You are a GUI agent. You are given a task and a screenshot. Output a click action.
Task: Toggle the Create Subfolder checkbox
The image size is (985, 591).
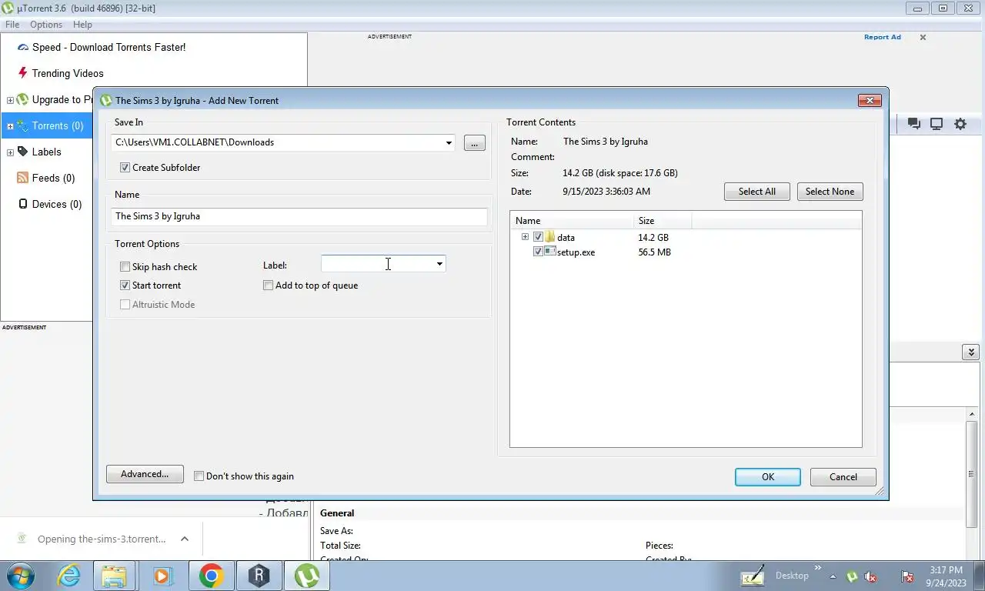[x=125, y=167]
